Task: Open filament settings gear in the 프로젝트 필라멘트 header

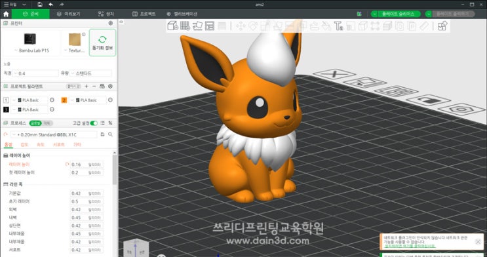Action: (110, 87)
